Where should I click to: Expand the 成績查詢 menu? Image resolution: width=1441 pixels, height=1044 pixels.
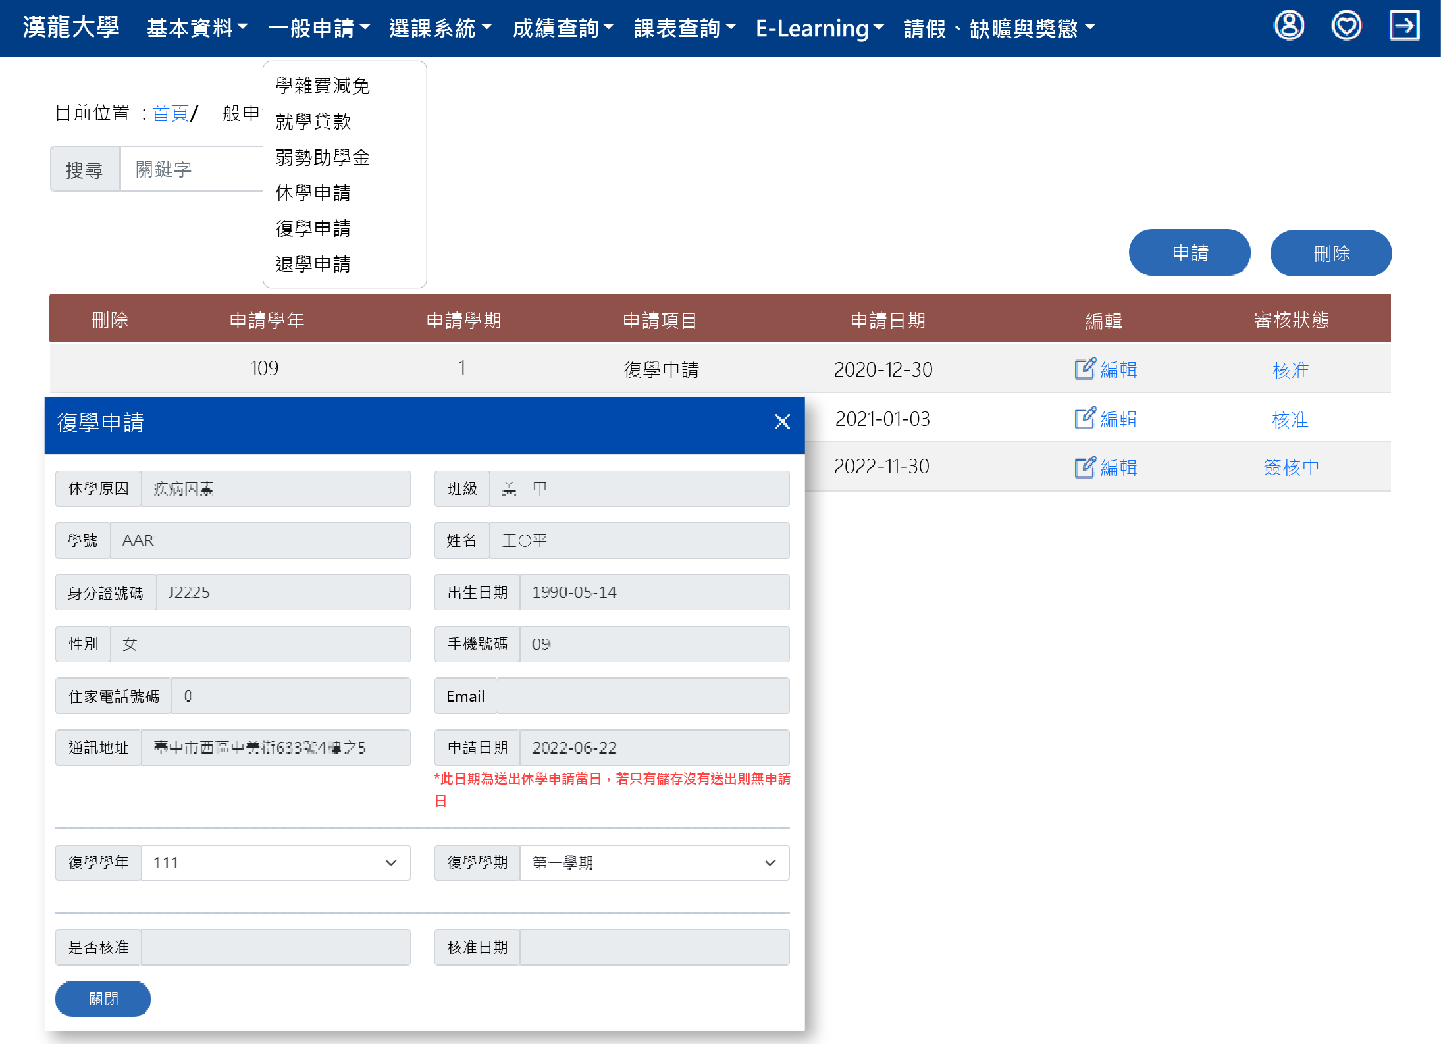coord(563,28)
